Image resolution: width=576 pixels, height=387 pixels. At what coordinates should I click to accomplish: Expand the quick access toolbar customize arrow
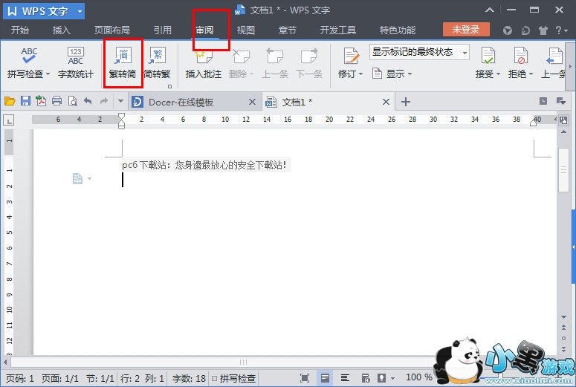point(120,101)
